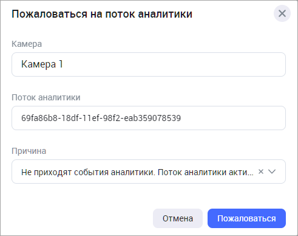
Task: Click the Отмена button
Action: tap(178, 218)
